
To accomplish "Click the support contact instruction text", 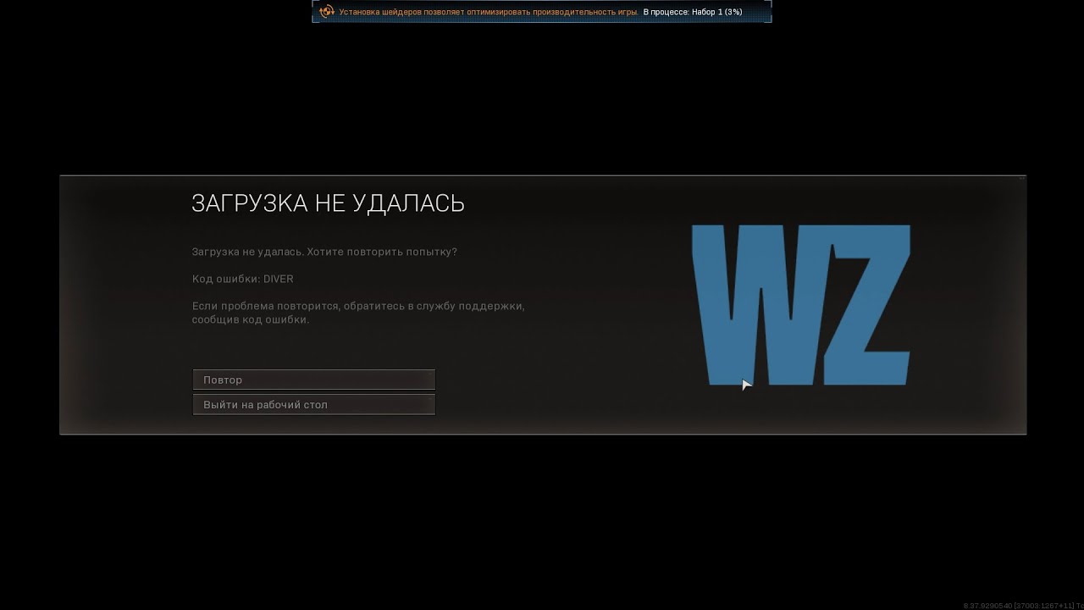I will (358, 313).
